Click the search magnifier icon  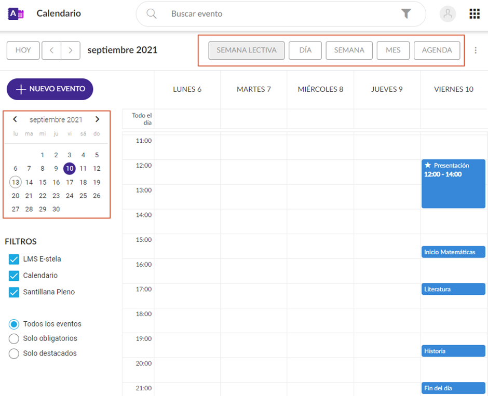click(x=152, y=14)
